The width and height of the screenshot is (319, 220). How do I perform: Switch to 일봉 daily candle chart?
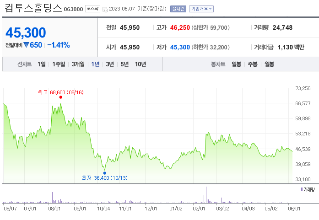coord(237,64)
